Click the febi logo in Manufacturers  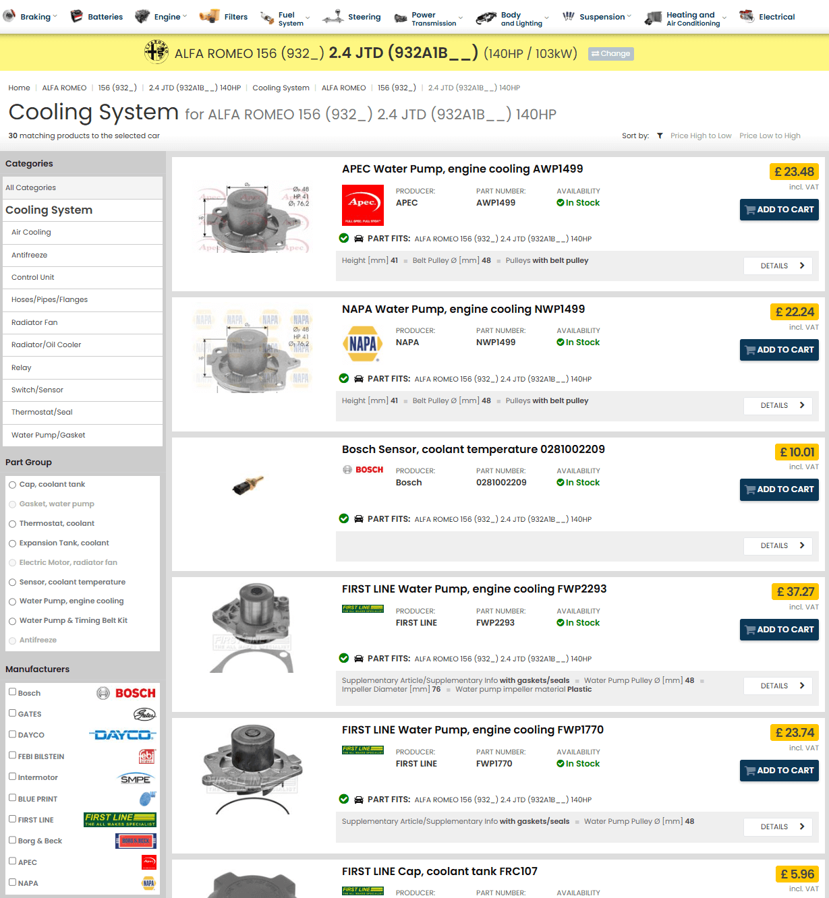pyautogui.click(x=147, y=756)
